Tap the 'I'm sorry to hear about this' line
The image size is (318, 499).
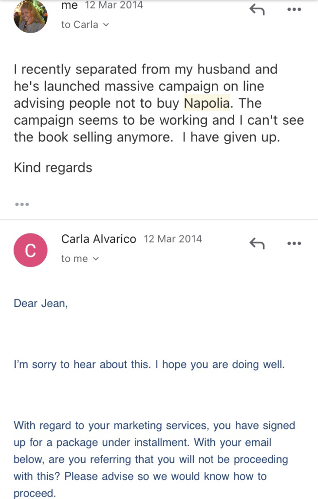pyautogui.click(x=149, y=365)
